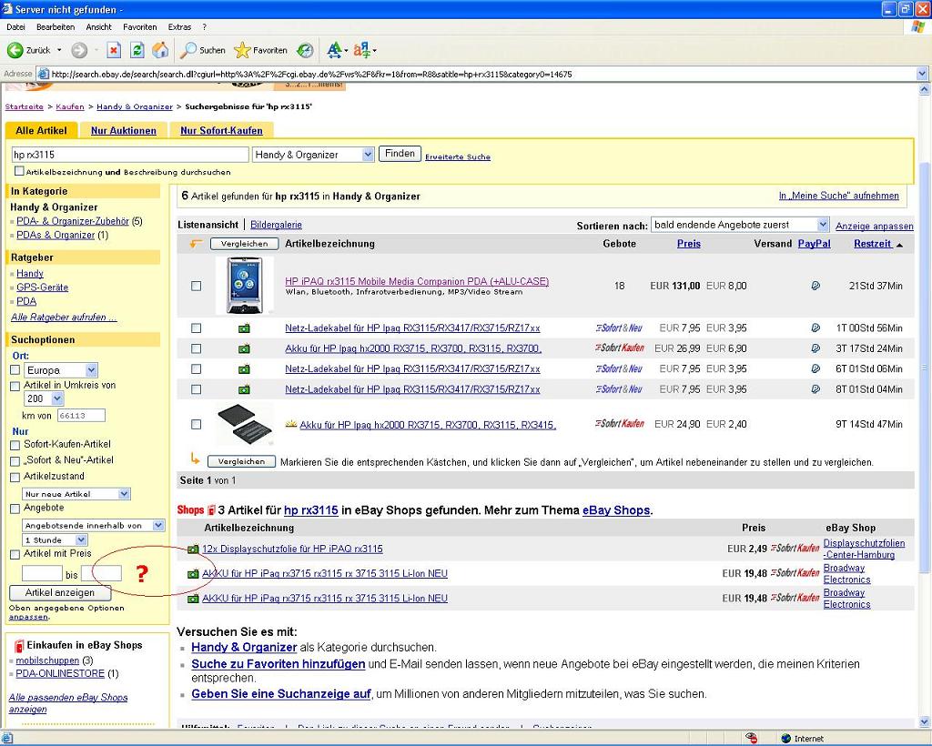
Task: Open the Handy & Organizer category dropdown
Action: tap(313, 155)
